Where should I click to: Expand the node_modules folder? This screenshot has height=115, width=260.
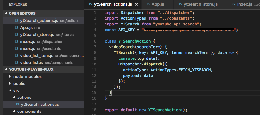point(10,76)
